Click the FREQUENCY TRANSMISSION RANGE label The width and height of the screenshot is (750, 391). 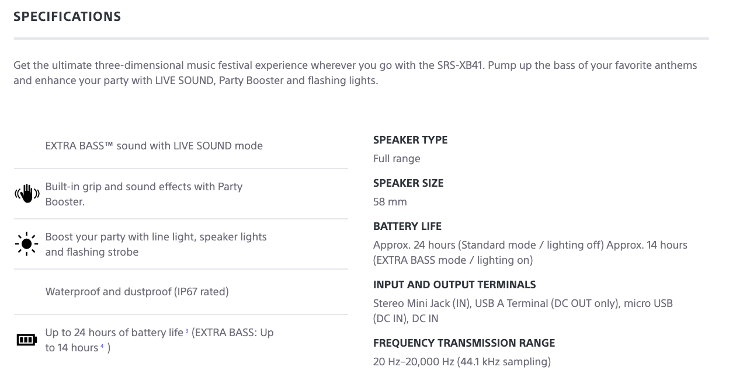click(464, 343)
